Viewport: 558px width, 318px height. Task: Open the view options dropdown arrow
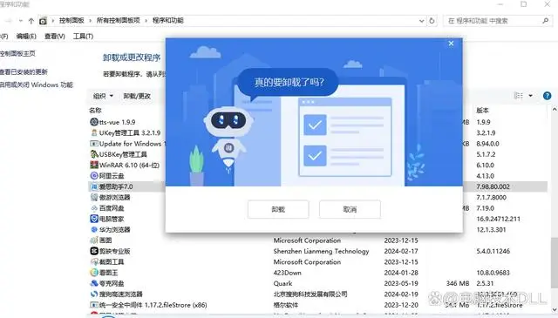[531, 96]
